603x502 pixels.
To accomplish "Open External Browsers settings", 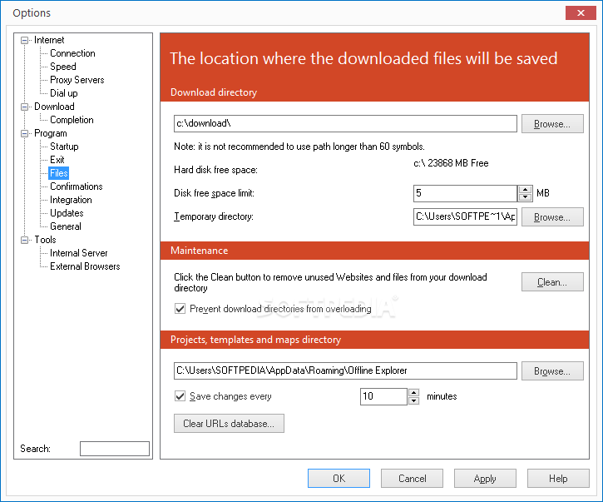I will point(85,266).
